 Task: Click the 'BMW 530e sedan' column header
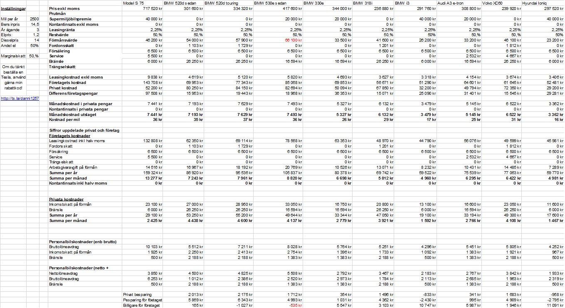click(270, 3)
